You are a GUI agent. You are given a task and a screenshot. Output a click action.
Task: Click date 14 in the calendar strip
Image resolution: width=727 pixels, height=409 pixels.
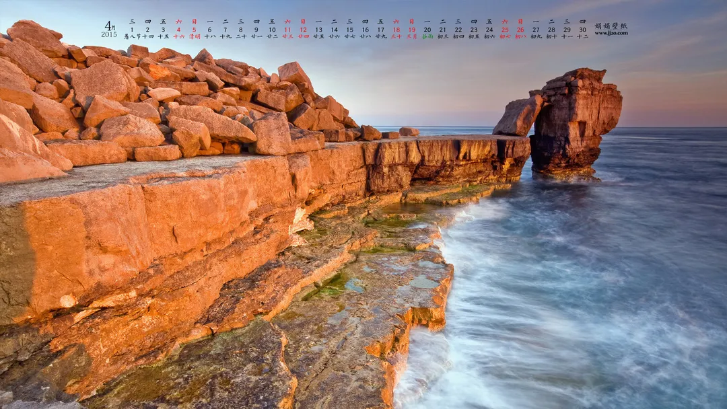(334, 30)
